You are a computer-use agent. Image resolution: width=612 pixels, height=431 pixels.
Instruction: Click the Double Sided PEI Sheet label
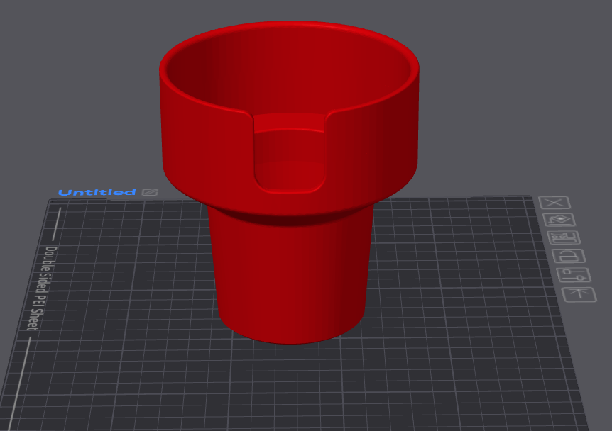pyautogui.click(x=42, y=289)
